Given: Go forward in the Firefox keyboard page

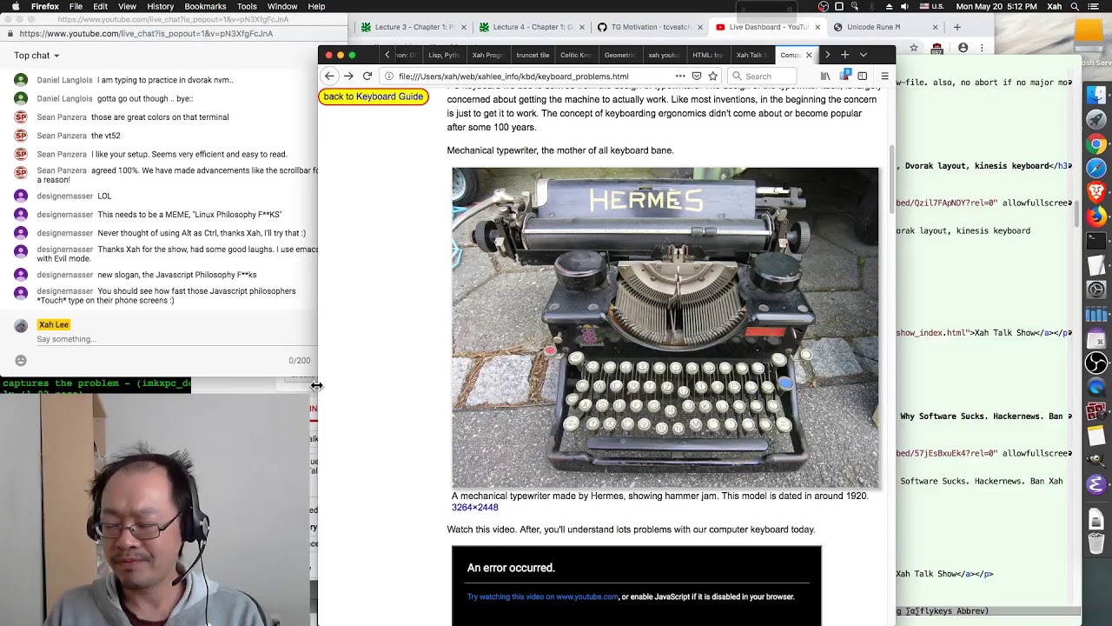Looking at the screenshot, I should (x=348, y=77).
